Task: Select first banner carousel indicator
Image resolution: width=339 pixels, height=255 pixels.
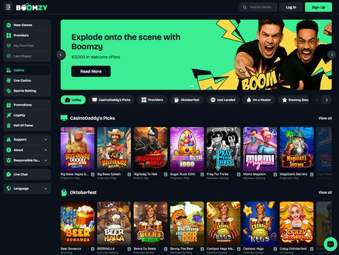Action: tap(191, 86)
